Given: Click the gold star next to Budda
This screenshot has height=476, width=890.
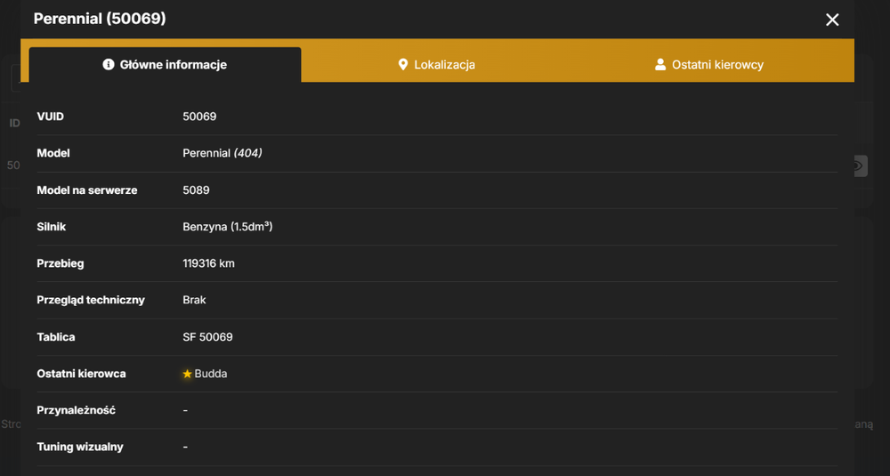Looking at the screenshot, I should click(187, 374).
